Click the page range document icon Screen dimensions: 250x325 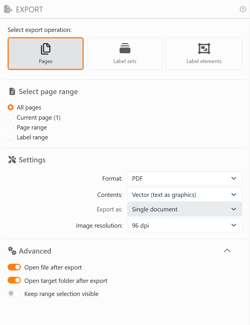12,91
